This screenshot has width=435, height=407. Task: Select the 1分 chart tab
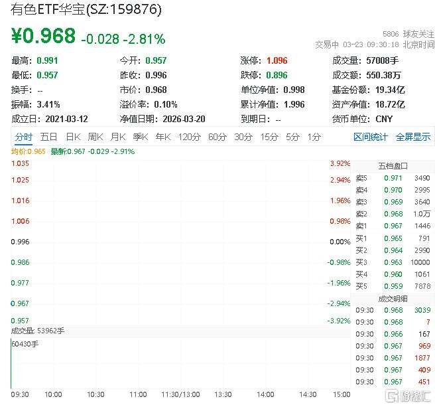click(314, 137)
